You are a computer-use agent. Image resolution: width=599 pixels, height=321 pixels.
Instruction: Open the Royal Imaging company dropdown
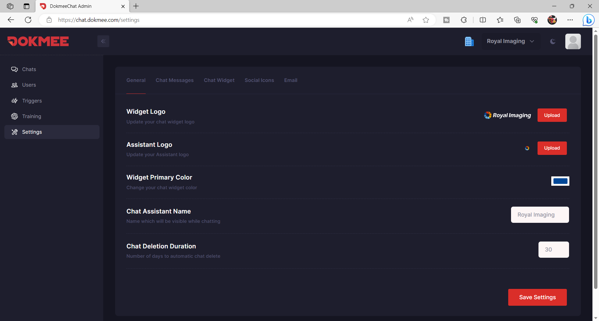coord(511,41)
